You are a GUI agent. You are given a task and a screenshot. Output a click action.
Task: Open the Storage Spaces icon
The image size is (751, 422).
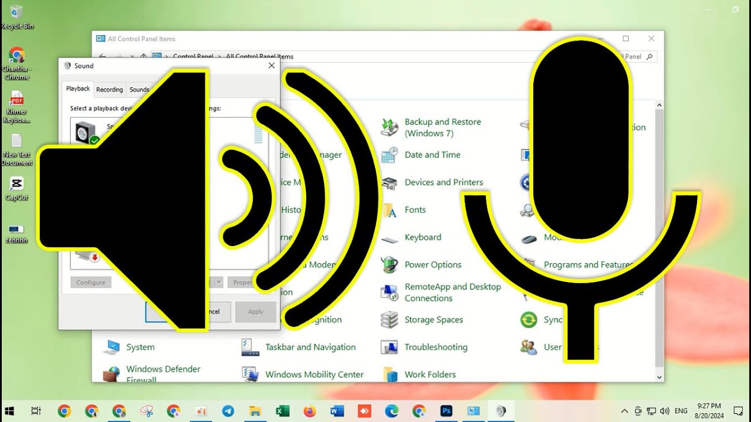point(390,319)
